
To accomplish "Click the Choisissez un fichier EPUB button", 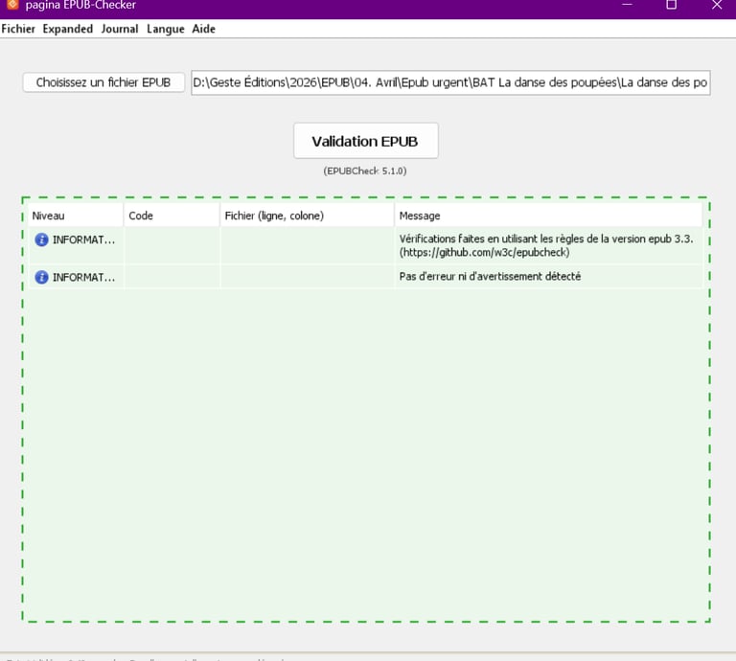I will coord(103,82).
